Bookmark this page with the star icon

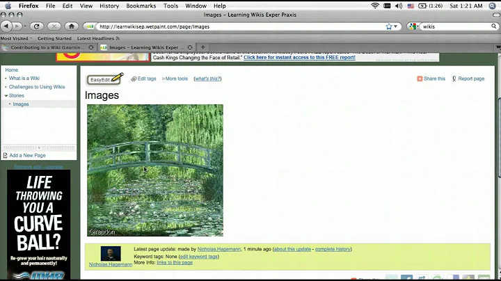(x=388, y=26)
